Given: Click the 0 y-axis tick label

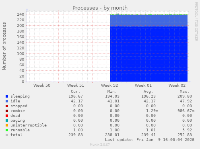Looking at the screenshot, I should coord(23,82).
